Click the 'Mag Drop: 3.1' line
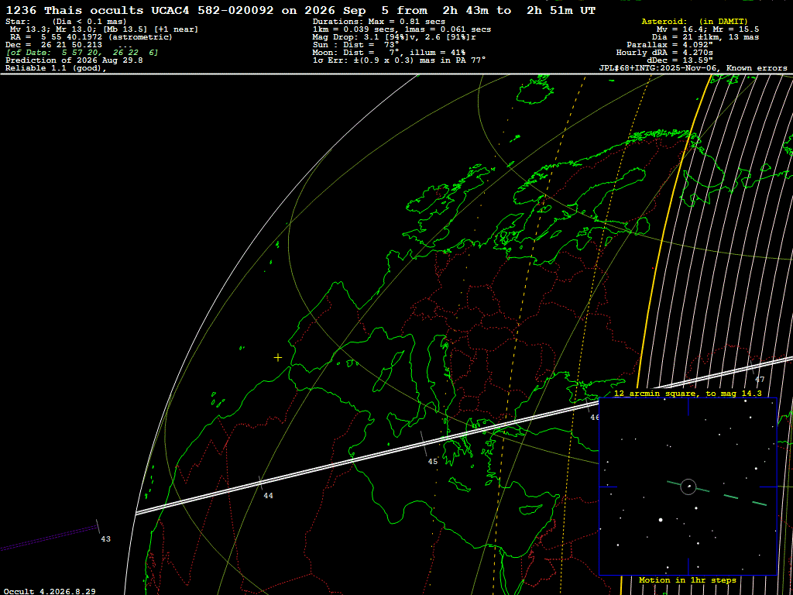This screenshot has width=793, height=595. (x=394, y=37)
